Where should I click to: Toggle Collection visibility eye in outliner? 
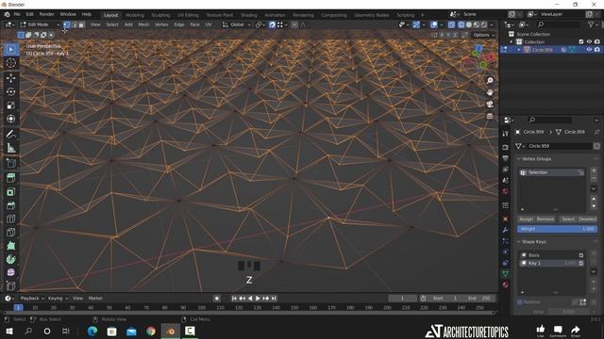point(589,41)
